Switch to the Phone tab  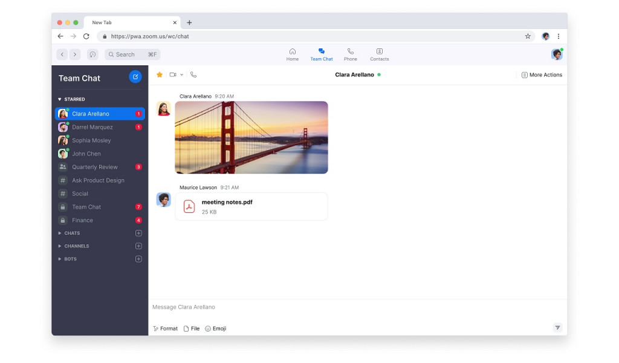click(x=351, y=54)
